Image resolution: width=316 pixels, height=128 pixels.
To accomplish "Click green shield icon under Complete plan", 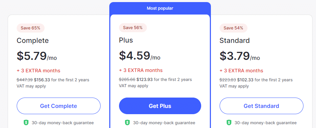I will [x=26, y=122].
